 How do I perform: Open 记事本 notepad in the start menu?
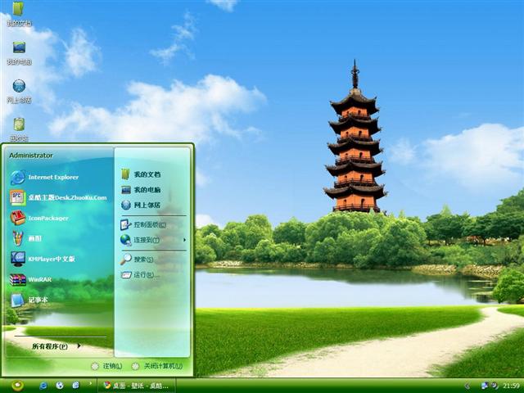[x=29, y=300]
